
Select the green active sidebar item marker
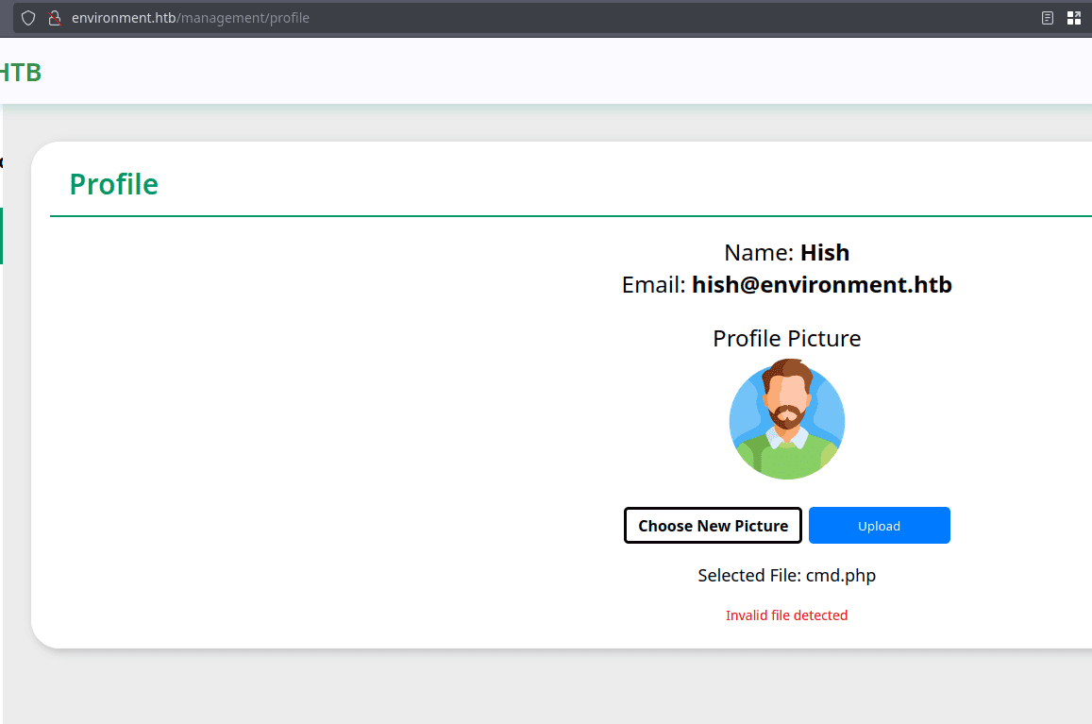(x=1, y=236)
